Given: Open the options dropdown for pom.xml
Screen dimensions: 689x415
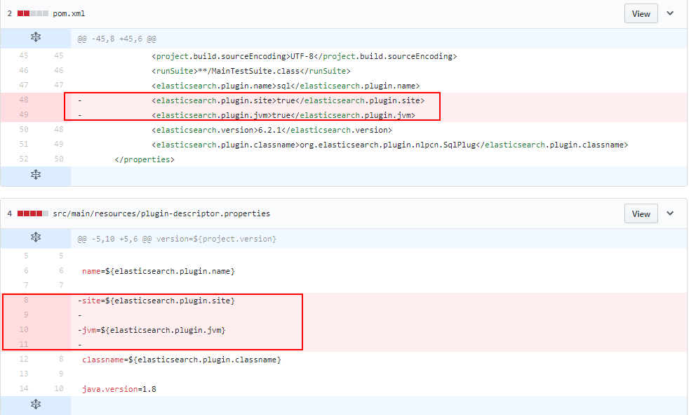Looking at the screenshot, I should [x=669, y=13].
